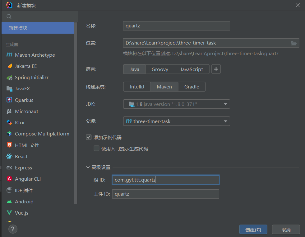The height and width of the screenshot is (237, 305).
Task: Select Express label in generators
Action: tap(23, 168)
